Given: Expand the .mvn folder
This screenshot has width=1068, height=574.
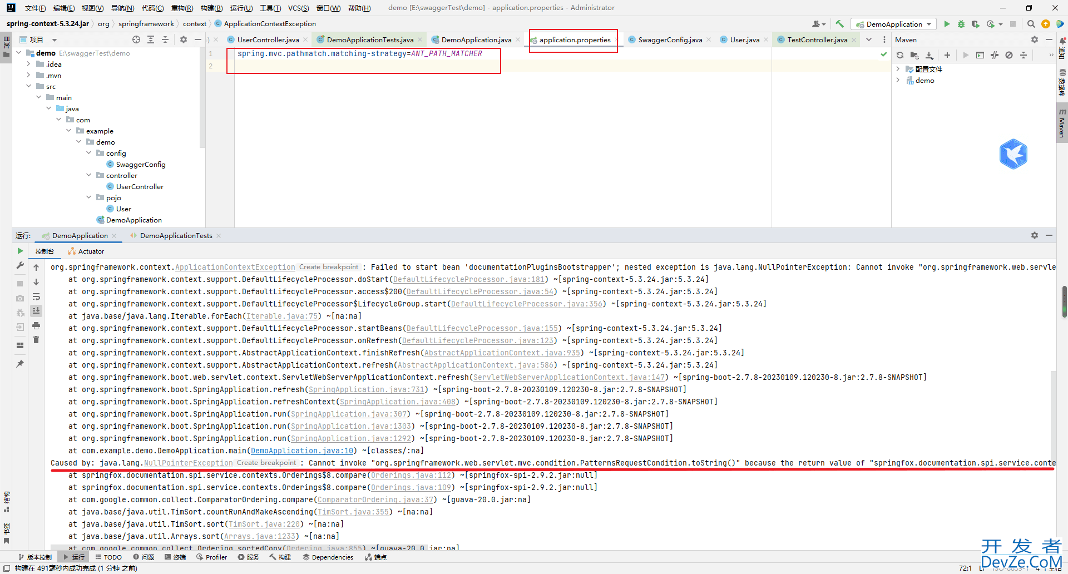Looking at the screenshot, I should [29, 75].
